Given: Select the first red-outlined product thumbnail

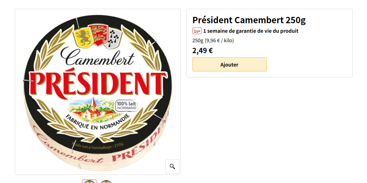Looking at the screenshot, I should click(89, 181).
